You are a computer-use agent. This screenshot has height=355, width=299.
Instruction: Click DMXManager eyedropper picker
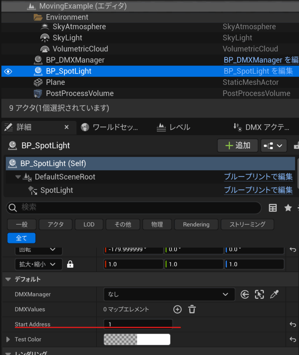274,294
